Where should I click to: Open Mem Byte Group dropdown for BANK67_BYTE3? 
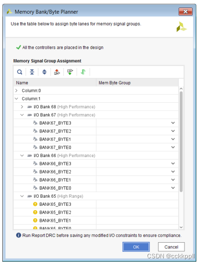click(173, 123)
